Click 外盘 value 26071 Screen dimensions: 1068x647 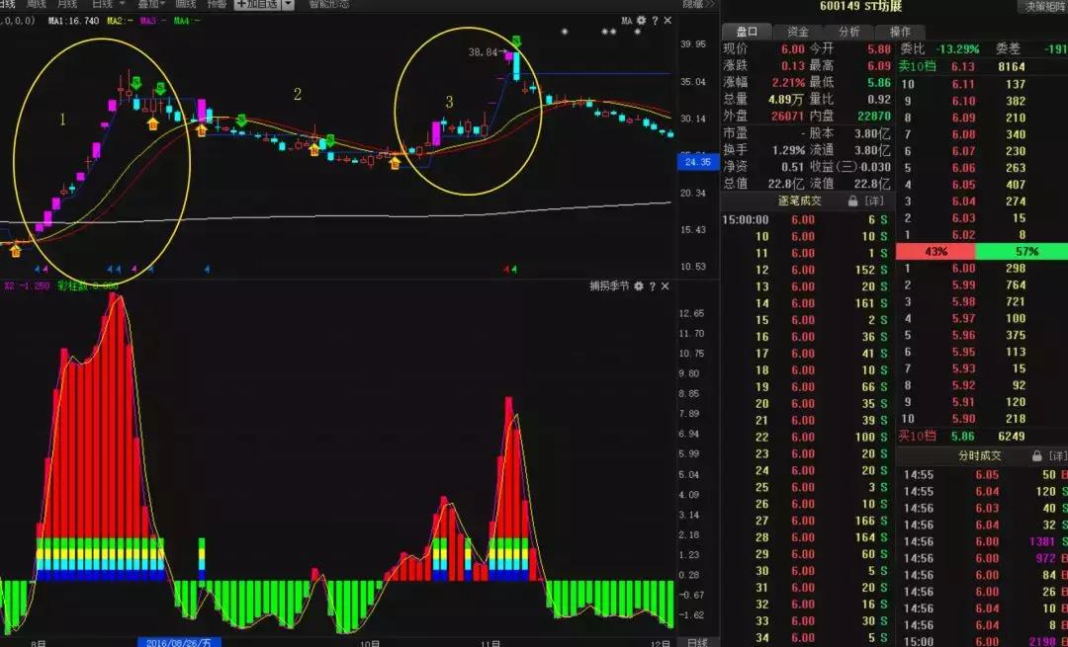click(x=788, y=116)
